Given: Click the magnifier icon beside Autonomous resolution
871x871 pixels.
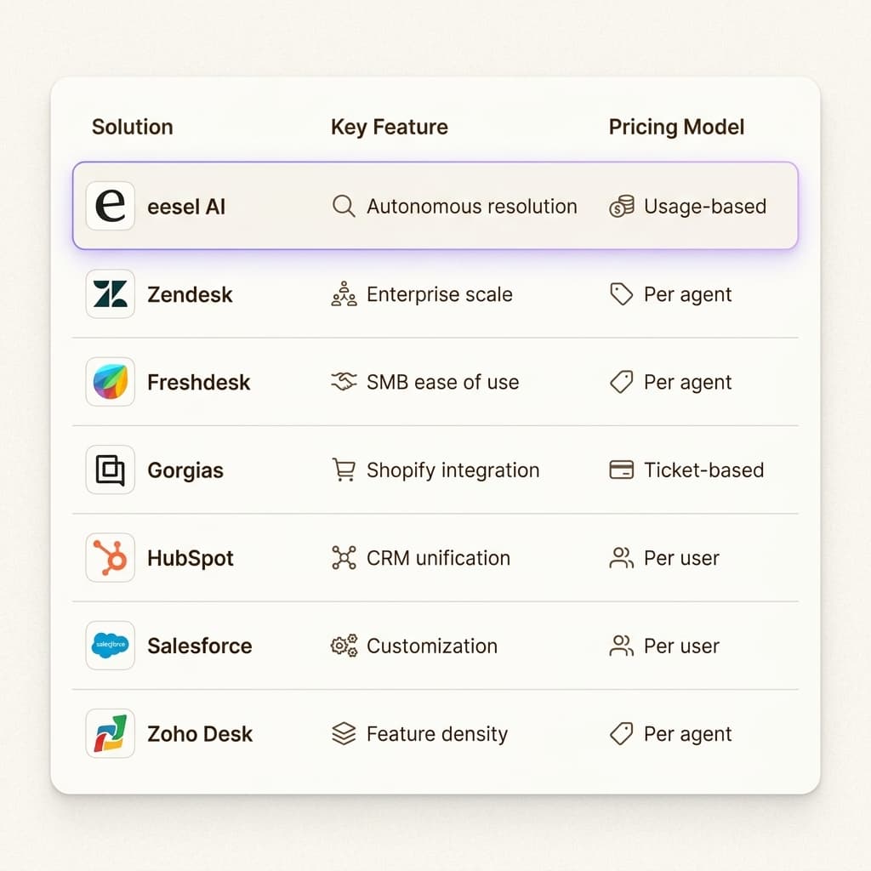Looking at the screenshot, I should pos(344,206).
